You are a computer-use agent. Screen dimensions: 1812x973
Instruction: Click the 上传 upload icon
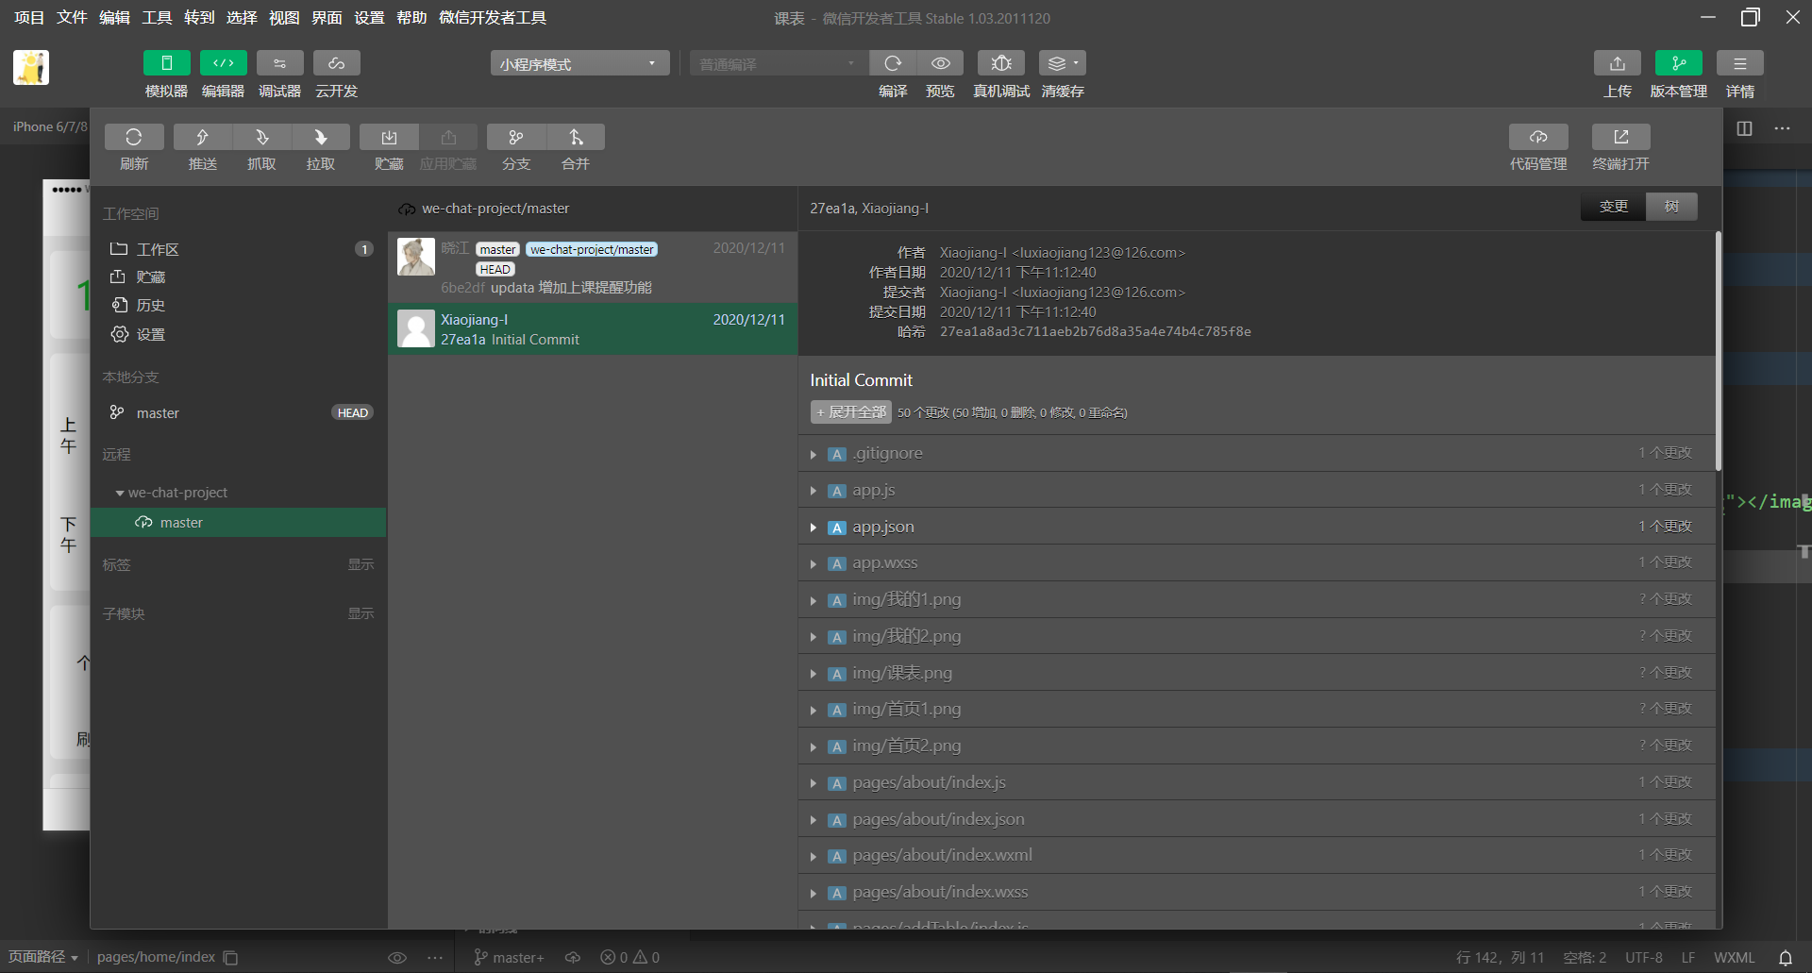[x=1618, y=63]
